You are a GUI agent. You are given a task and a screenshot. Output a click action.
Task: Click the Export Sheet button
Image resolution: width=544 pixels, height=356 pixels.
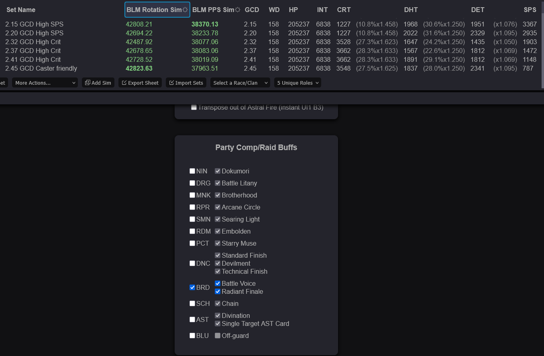pyautogui.click(x=140, y=83)
